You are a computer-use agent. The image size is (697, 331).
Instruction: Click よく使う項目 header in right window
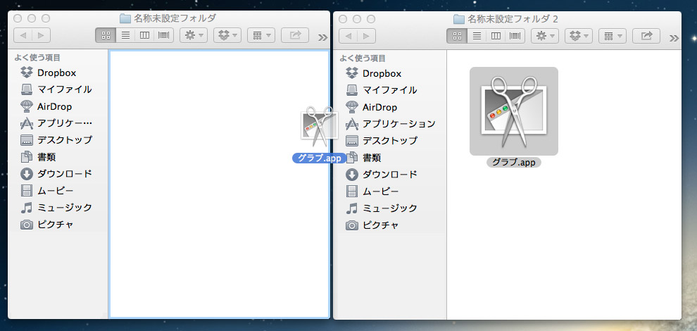(x=363, y=58)
